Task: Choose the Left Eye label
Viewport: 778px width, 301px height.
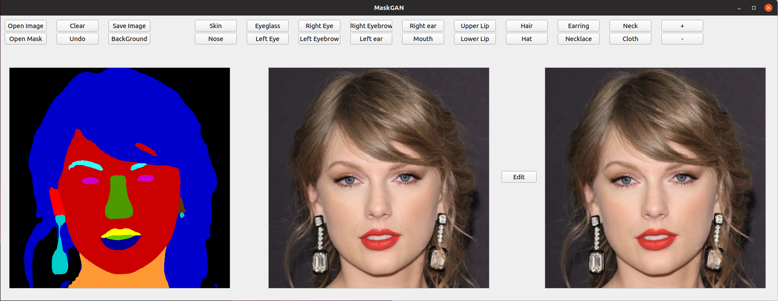Action: (267, 39)
